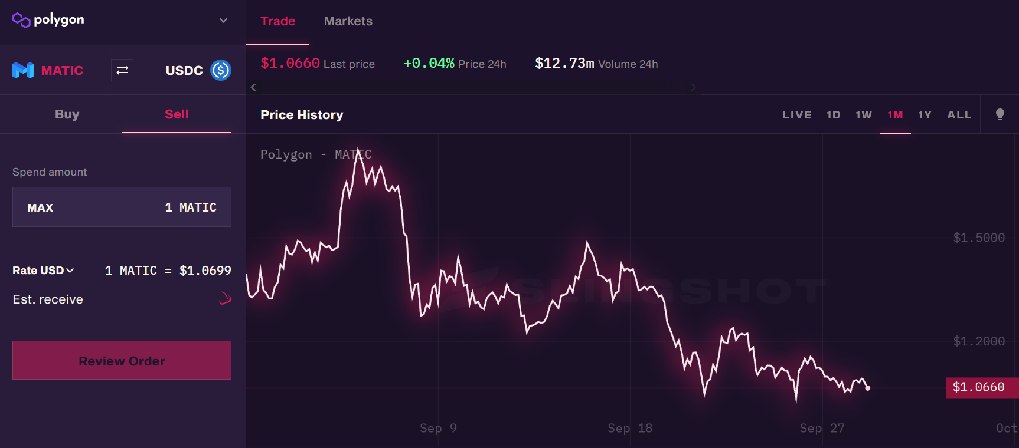Switch to the Buy side

pyautogui.click(x=67, y=114)
